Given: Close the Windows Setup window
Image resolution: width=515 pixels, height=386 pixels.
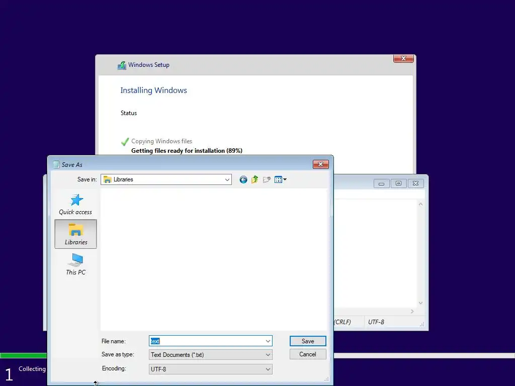Looking at the screenshot, I should point(403,58).
